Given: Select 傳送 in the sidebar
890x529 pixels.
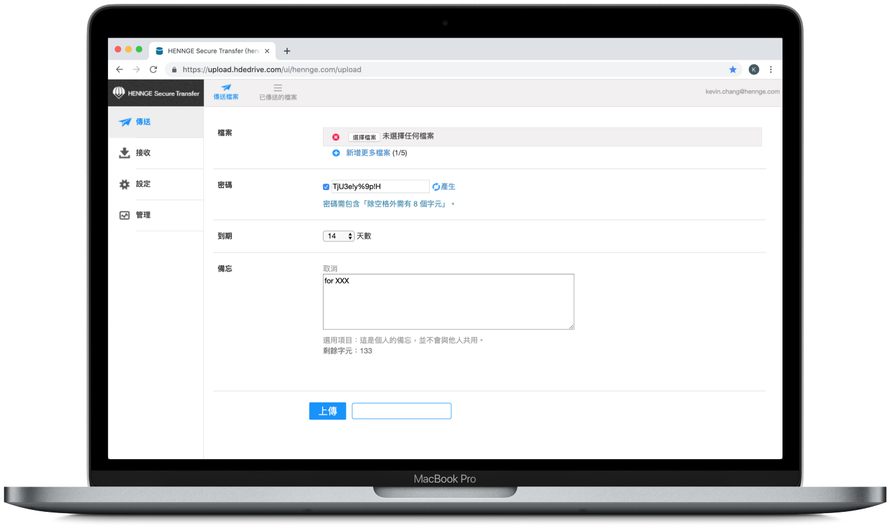Looking at the screenshot, I should (156, 122).
